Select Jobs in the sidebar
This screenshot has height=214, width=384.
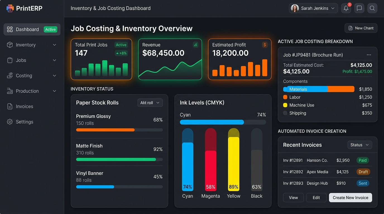(32, 60)
